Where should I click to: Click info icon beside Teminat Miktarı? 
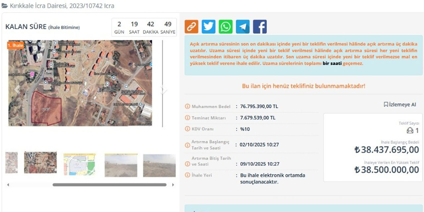(187, 118)
